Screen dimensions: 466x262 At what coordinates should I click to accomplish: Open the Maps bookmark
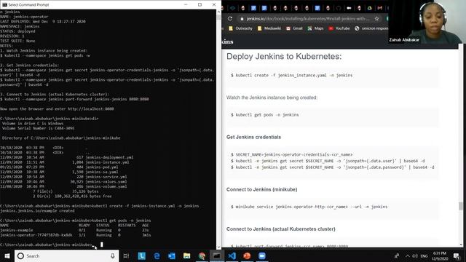tap(315, 28)
